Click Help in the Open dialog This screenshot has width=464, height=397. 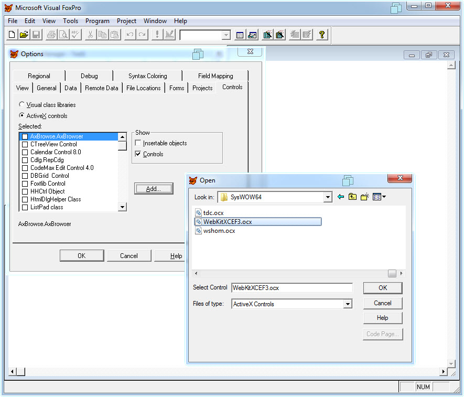(383, 318)
